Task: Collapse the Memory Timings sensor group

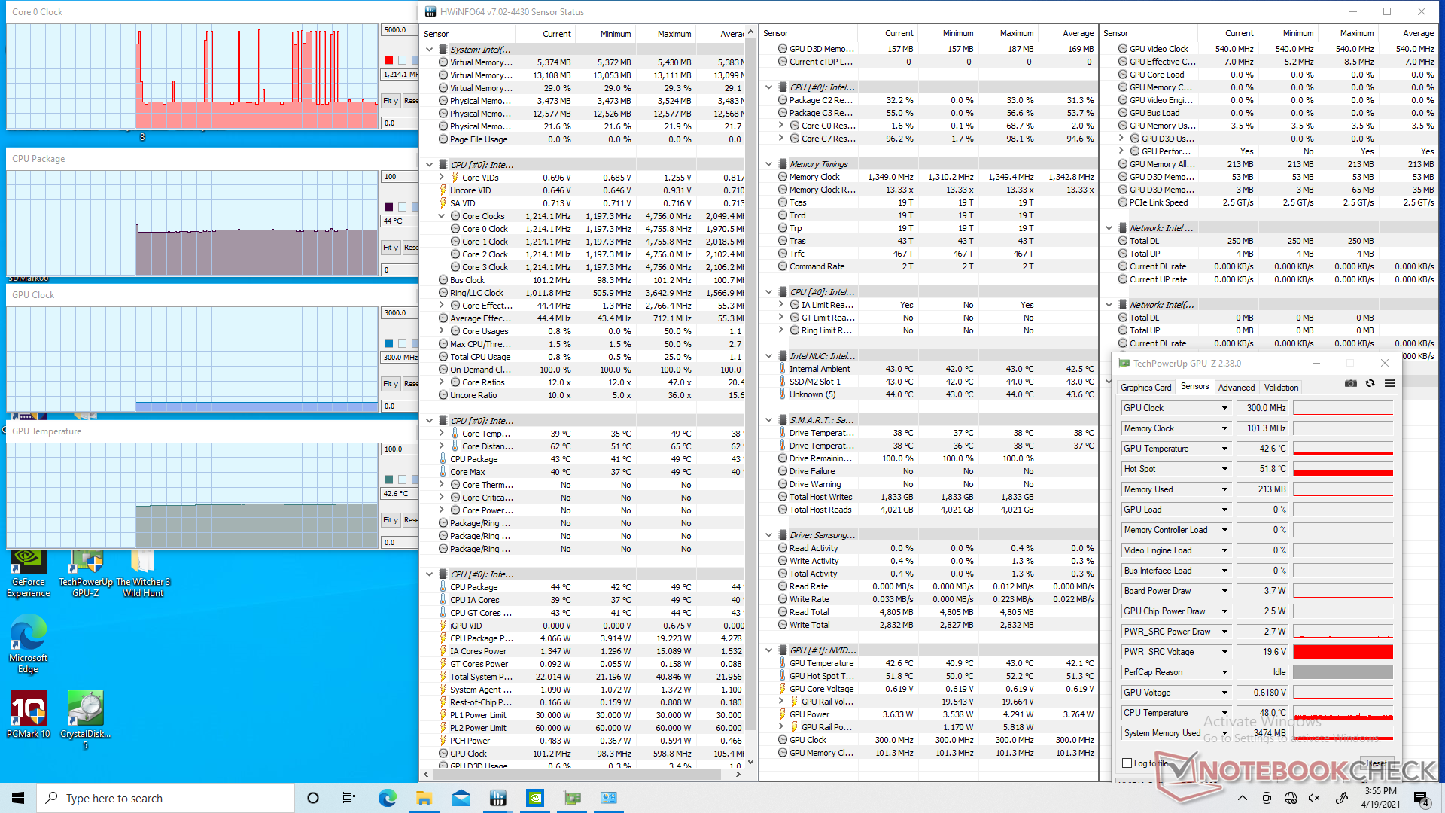Action: click(x=768, y=164)
